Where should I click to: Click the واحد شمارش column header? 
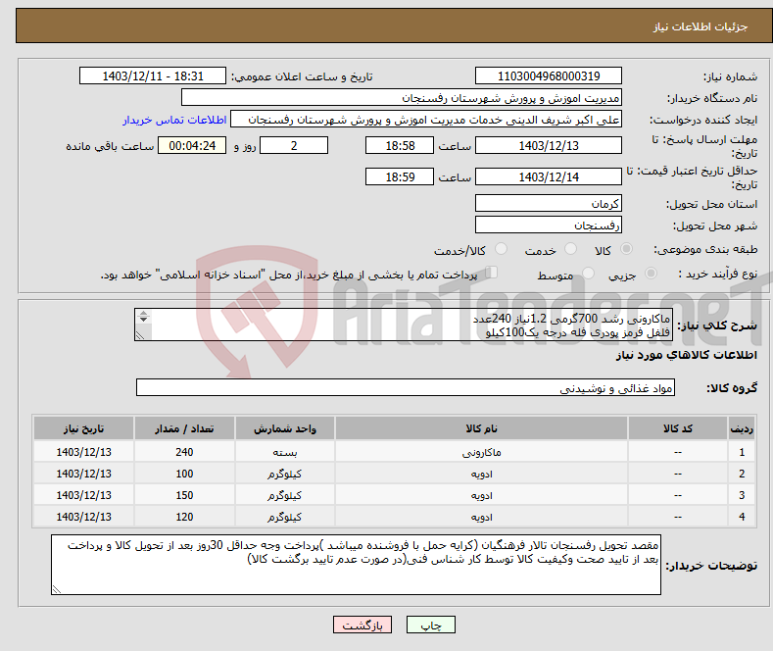(284, 428)
